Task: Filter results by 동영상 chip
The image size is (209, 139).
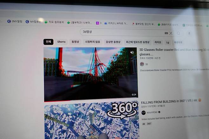Action: 75,42
